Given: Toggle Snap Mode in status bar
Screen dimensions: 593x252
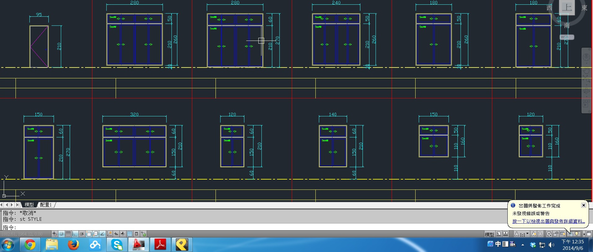Looking at the screenshot, I should pyautogui.click(x=61, y=234).
